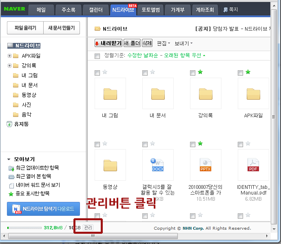Image resolution: width=281 pixels, height=244 pixels.
Task: Star the 갤럭시S DOCX document
Action: 153,143
